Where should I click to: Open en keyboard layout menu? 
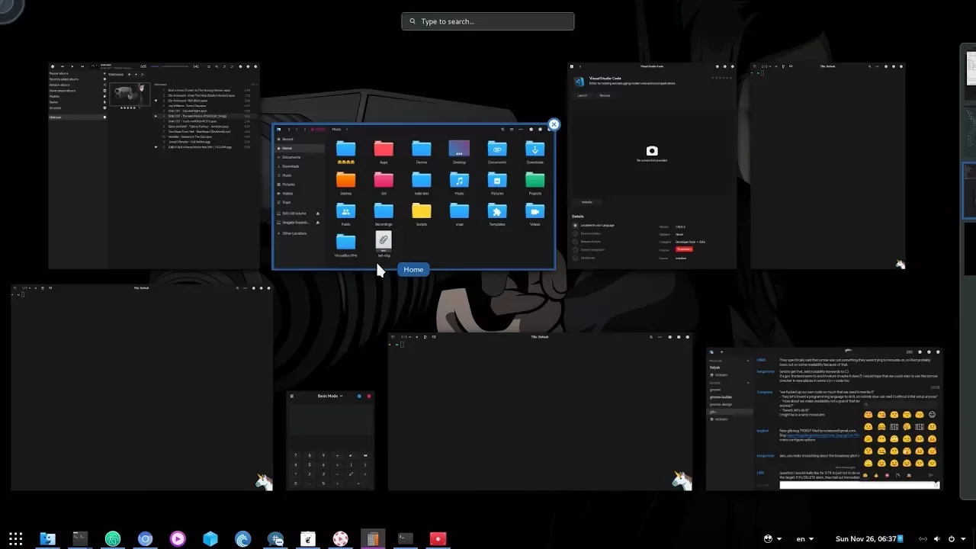[x=804, y=538]
